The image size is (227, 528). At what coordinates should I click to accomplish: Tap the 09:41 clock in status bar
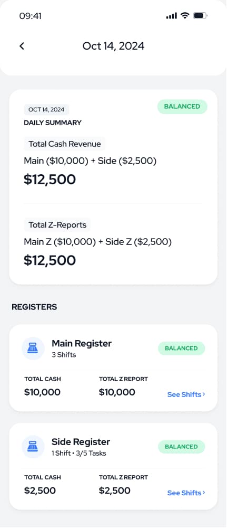(x=30, y=16)
